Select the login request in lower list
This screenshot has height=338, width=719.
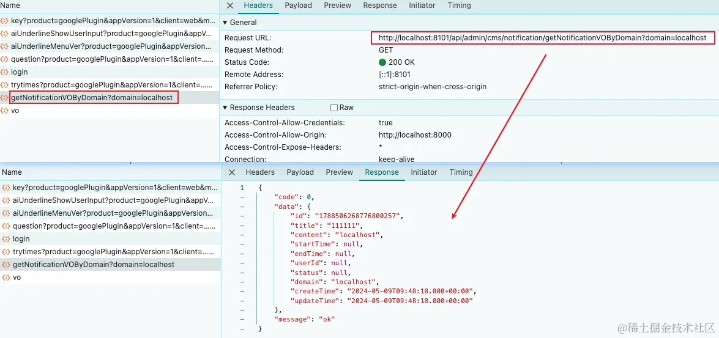[110, 238]
